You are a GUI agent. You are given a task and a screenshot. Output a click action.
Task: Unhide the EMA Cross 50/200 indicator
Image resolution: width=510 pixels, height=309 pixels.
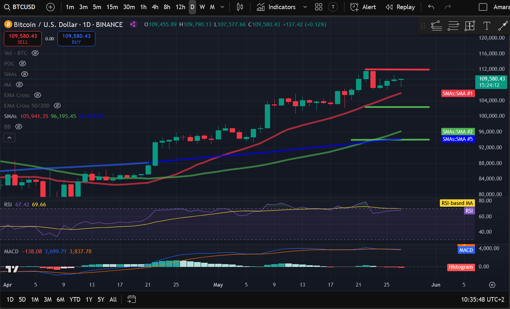click(57, 106)
